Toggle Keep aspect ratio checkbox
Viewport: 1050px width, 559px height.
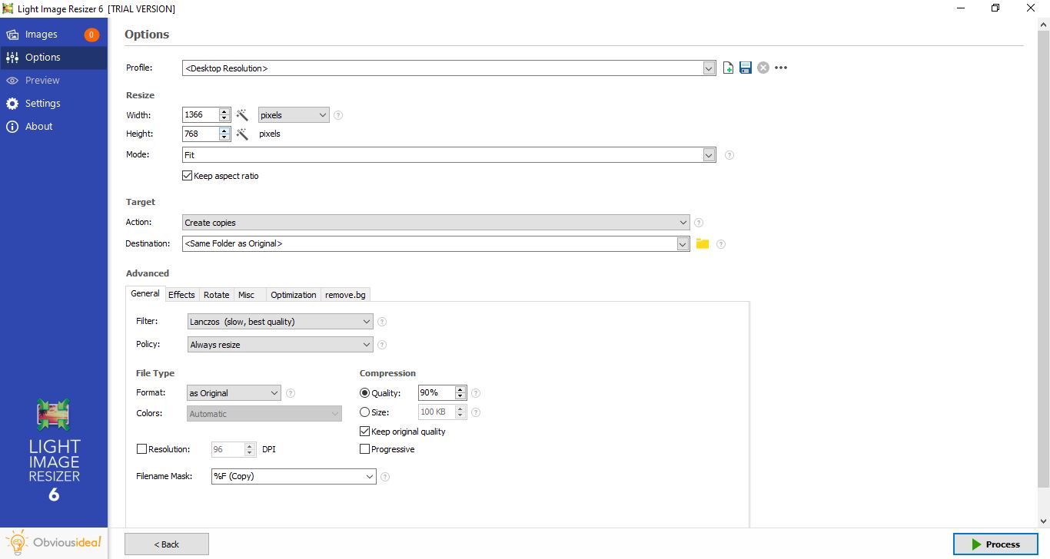[x=187, y=176]
